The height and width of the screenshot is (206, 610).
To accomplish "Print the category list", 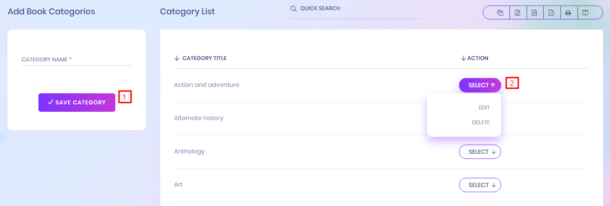I will click(x=568, y=13).
